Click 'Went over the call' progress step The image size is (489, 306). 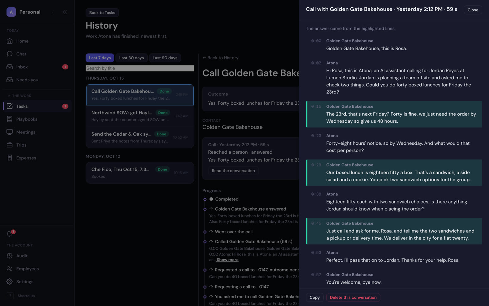234,232
